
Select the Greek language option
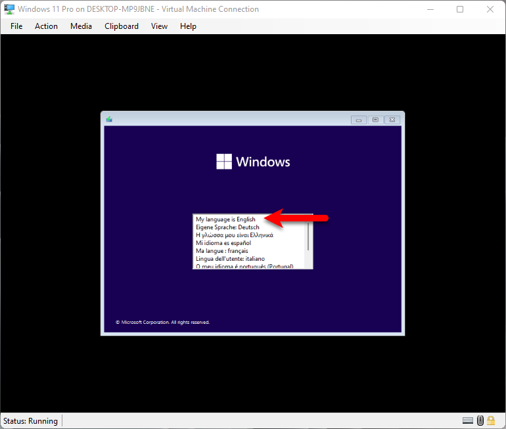[235, 235]
